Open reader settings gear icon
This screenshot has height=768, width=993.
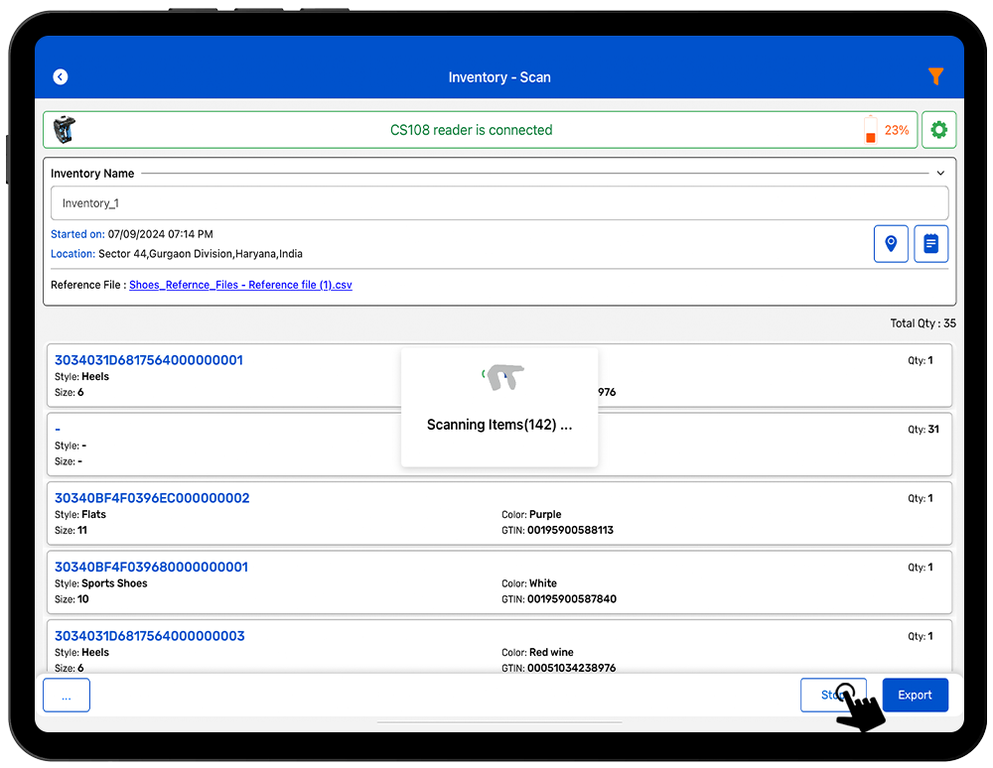pos(938,130)
